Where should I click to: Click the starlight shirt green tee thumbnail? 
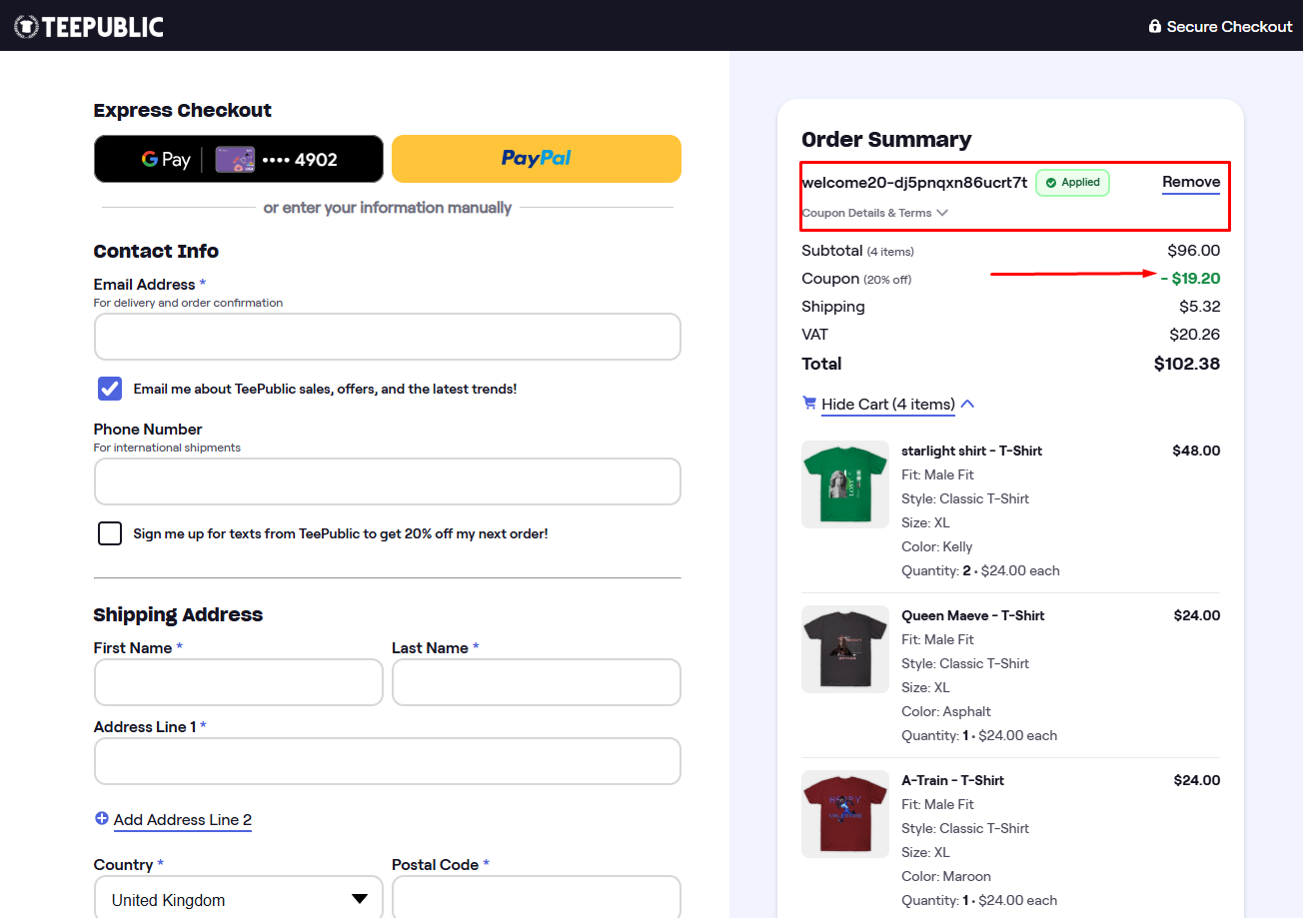(x=845, y=484)
